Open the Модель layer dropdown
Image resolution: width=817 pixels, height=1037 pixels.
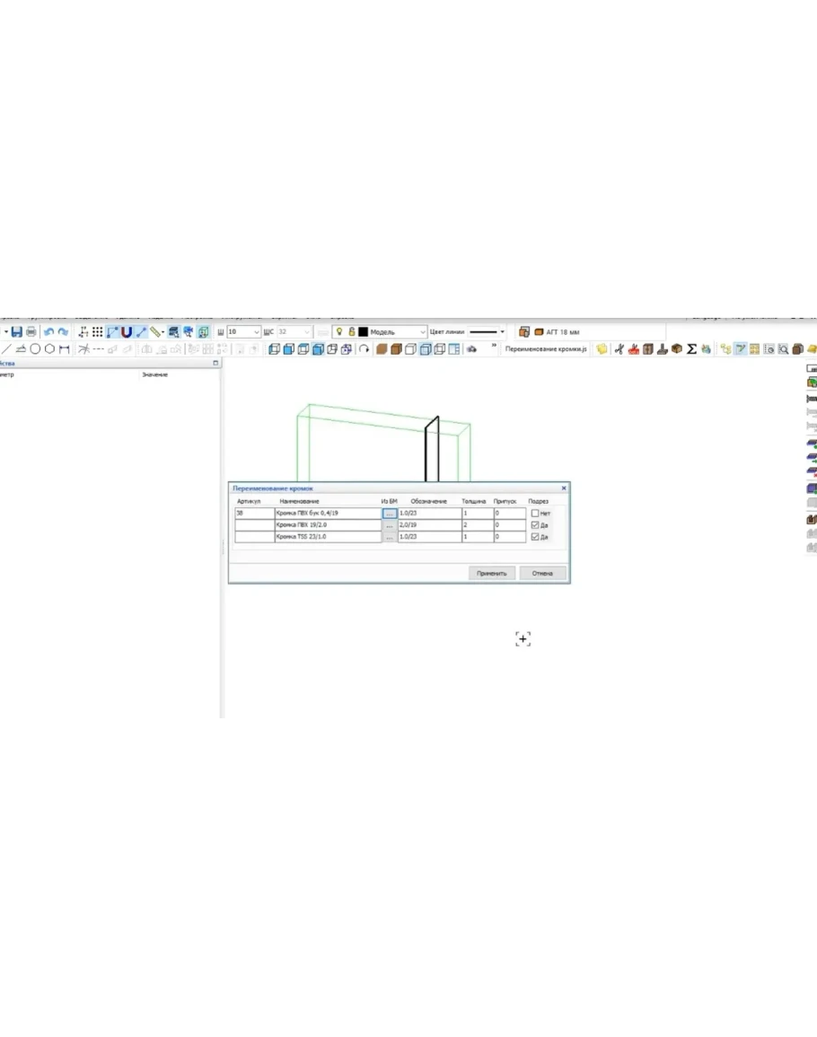pyautogui.click(x=422, y=332)
